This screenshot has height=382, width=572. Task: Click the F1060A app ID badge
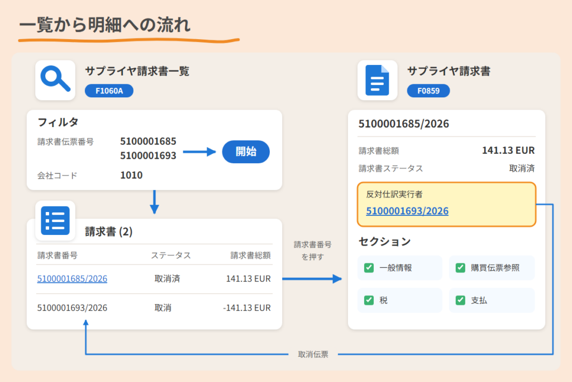point(109,91)
